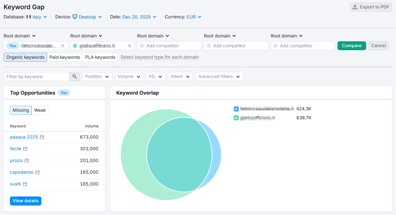
Task: Expand the fifth Root domain type selector
Action: [x=287, y=36]
